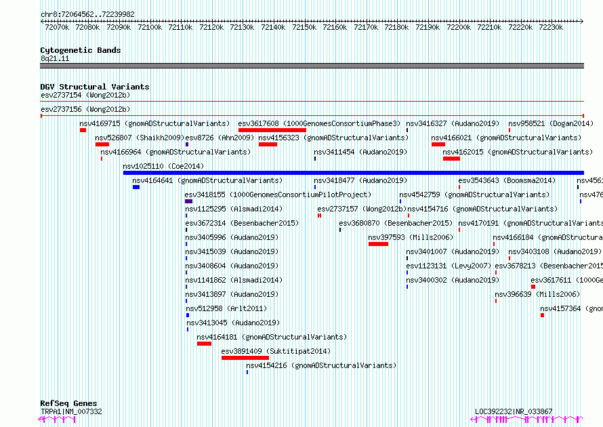The width and height of the screenshot is (603, 427).
Task: Select nsv4170191 gnomAD variant label
Action: [x=531, y=223]
